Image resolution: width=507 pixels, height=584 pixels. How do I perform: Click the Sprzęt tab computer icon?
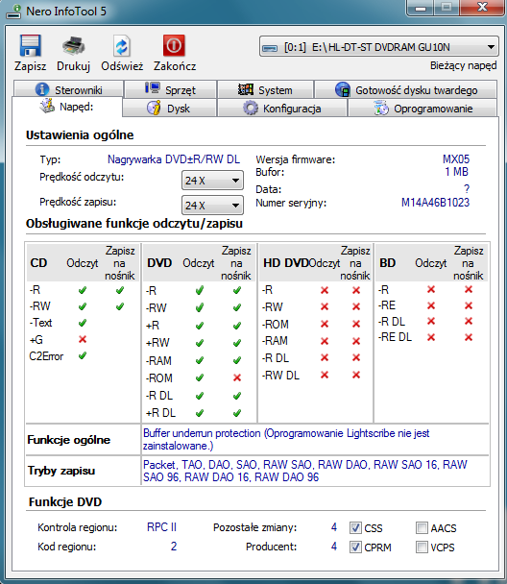click(153, 88)
